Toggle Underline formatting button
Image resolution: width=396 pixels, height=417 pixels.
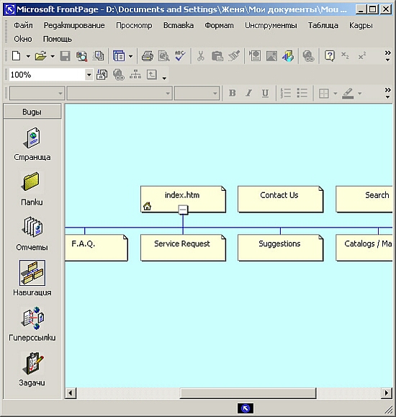(265, 93)
